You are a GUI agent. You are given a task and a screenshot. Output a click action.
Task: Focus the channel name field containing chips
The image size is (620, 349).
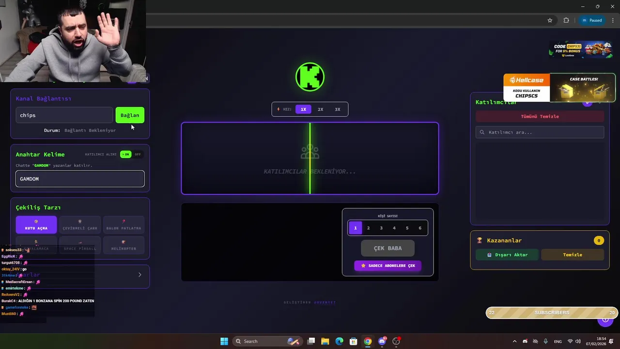[64, 115]
